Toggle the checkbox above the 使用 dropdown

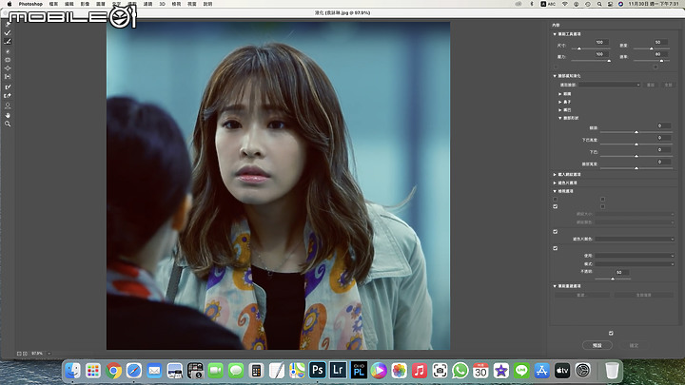coord(556,248)
